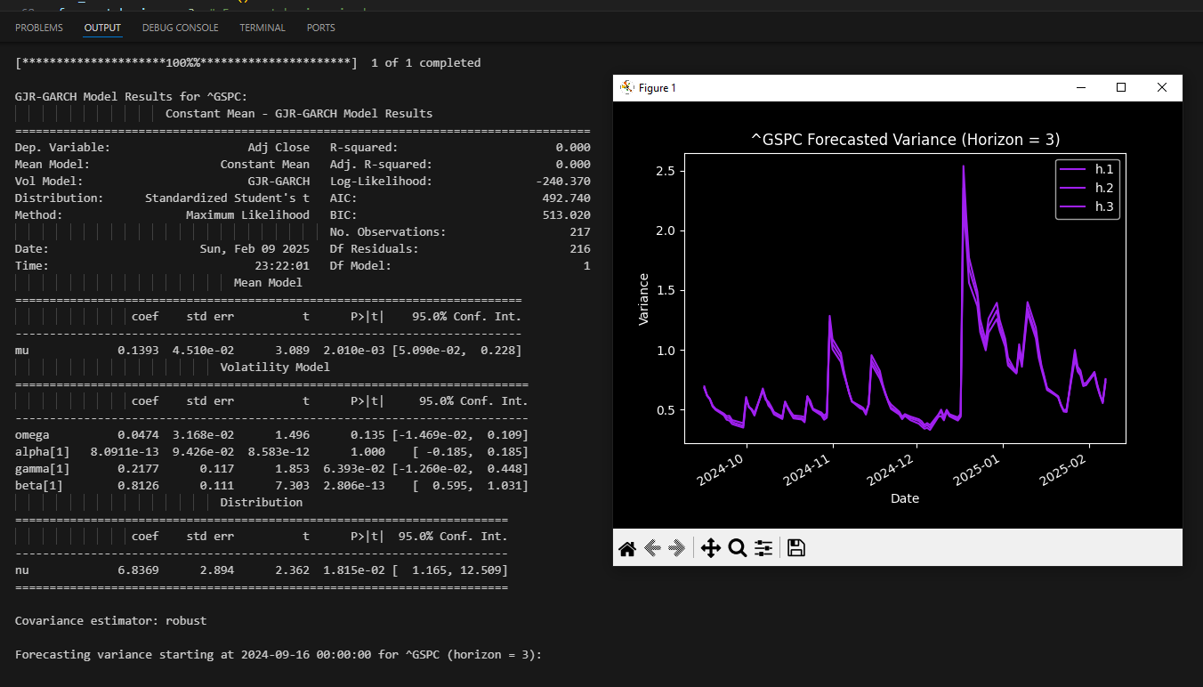Click the Volatility Model section heading
This screenshot has width=1203, height=687.
275,367
